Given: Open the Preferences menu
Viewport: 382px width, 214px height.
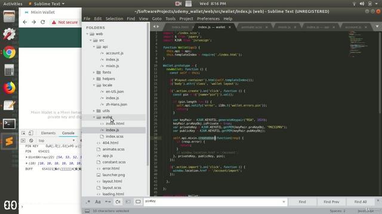Looking at the screenshot, I should [x=208, y=18].
